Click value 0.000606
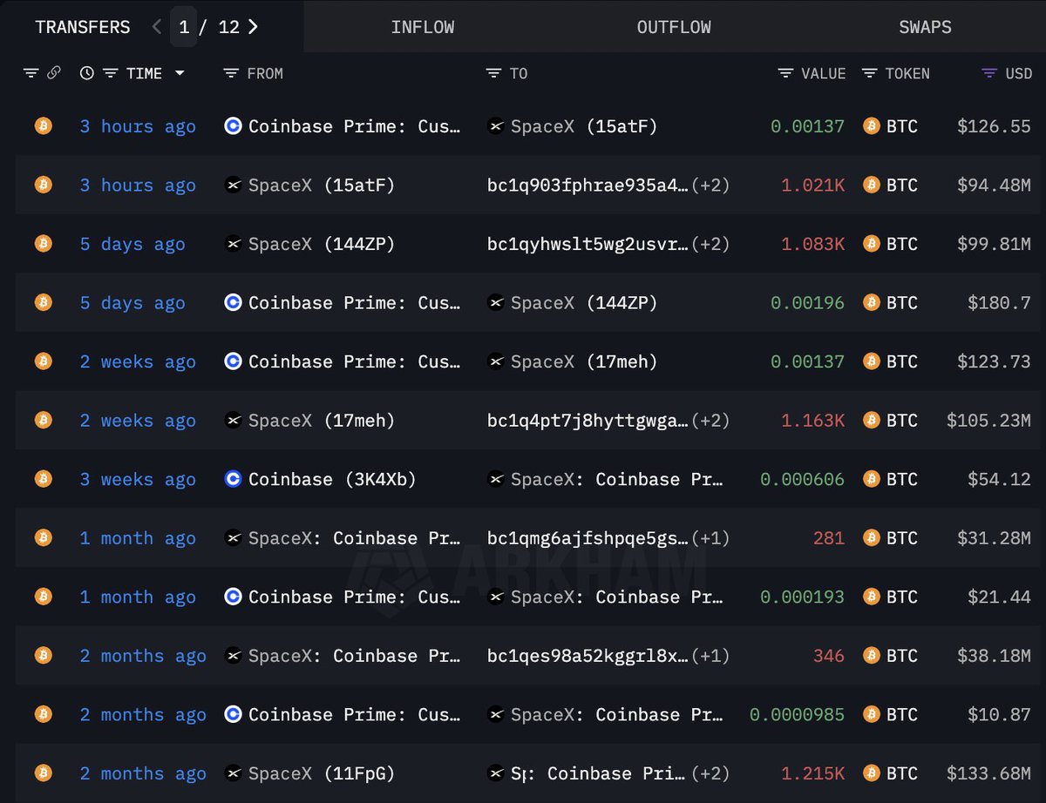1046x803 pixels. coord(802,479)
